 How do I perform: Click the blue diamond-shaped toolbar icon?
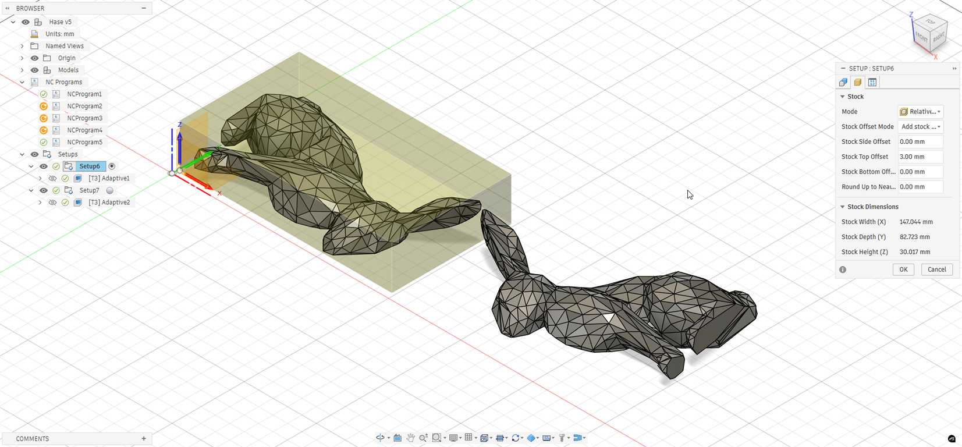(531, 438)
